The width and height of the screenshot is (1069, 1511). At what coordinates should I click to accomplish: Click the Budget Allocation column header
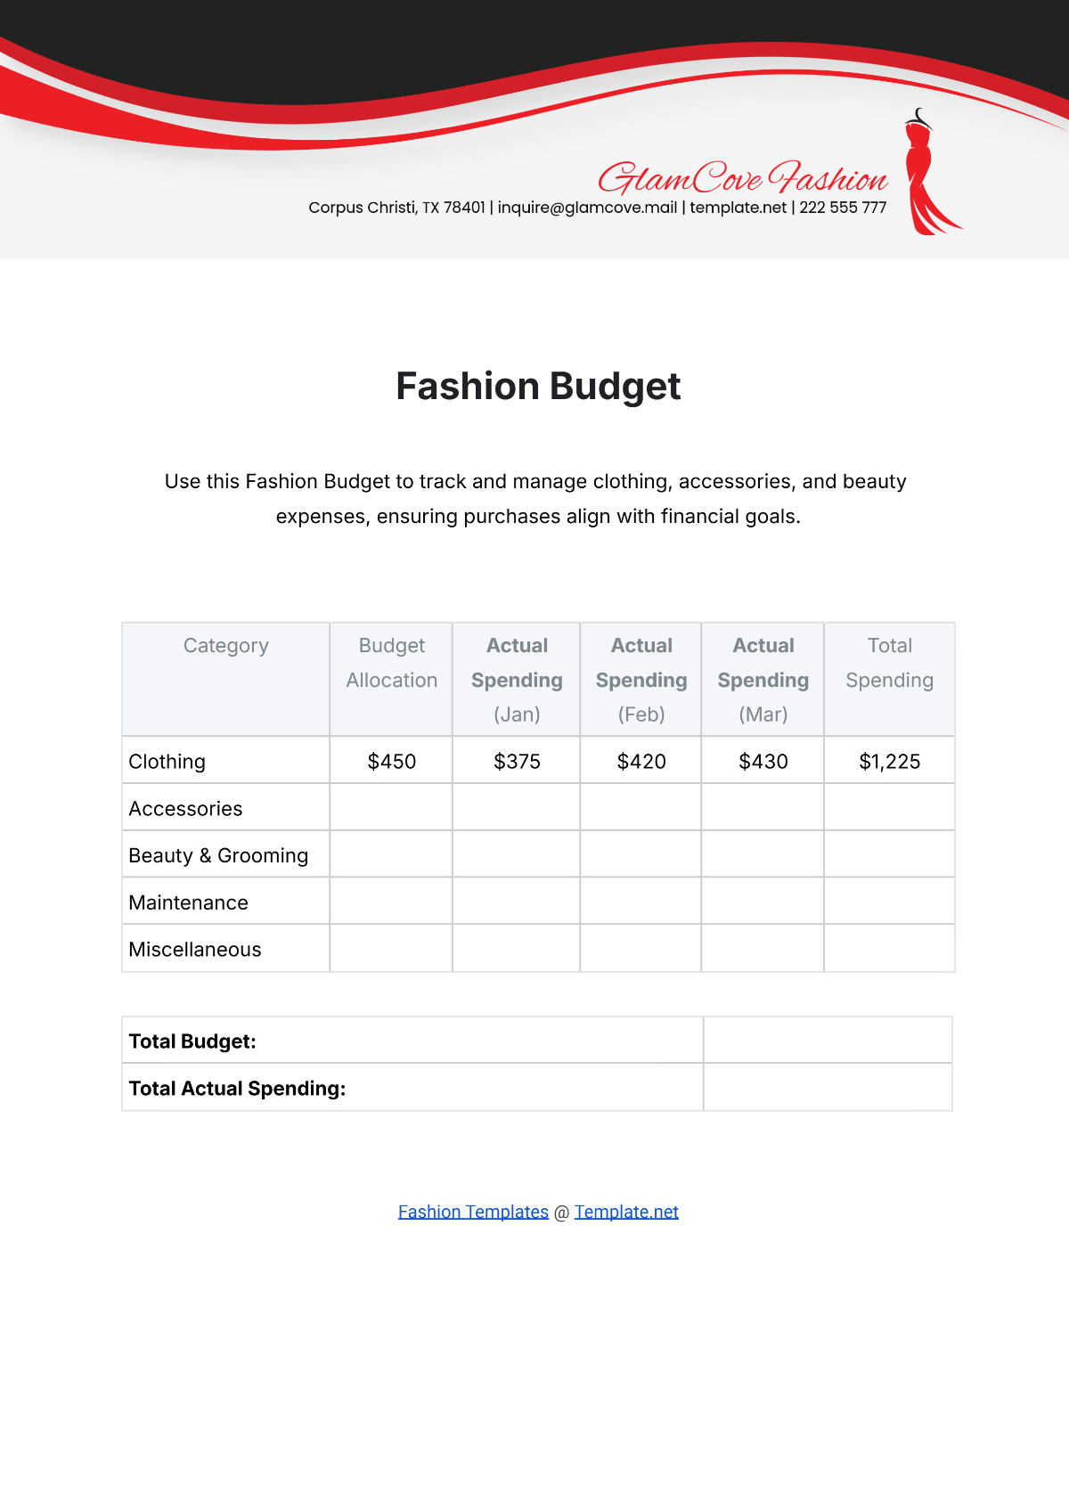[x=392, y=663]
